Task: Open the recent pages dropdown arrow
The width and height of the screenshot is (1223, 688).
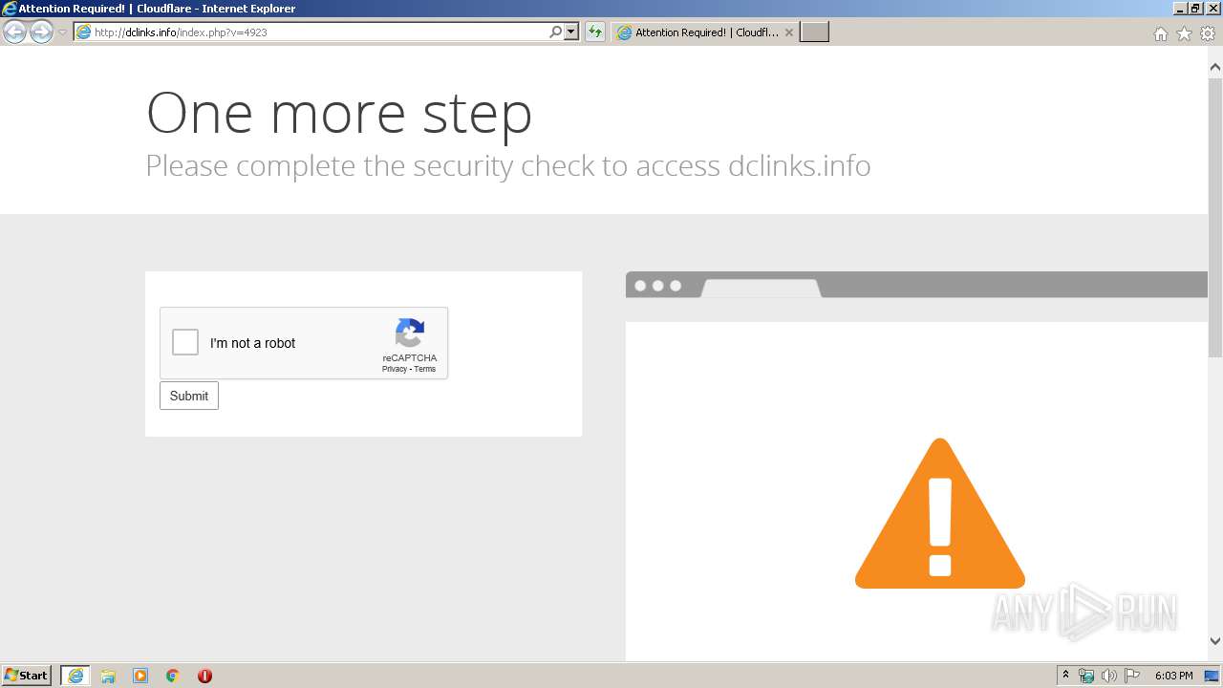Action: click(x=62, y=32)
